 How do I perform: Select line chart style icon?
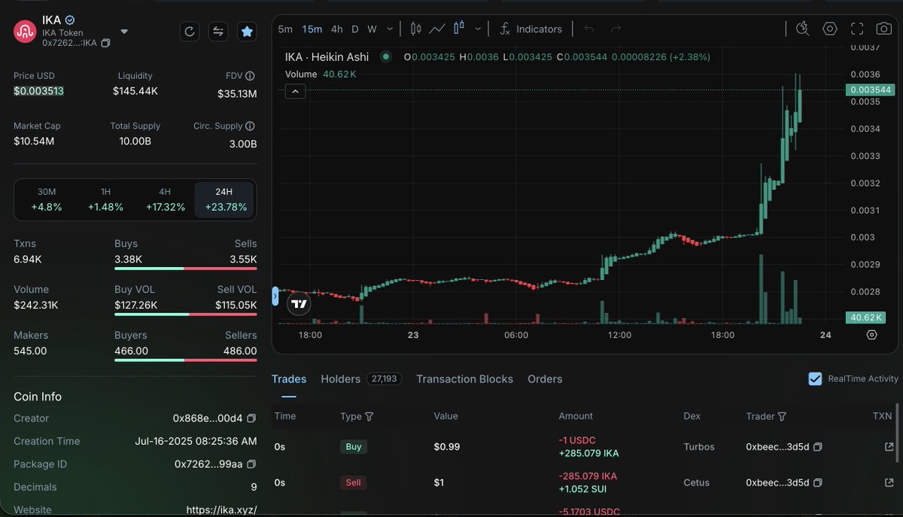pos(437,29)
